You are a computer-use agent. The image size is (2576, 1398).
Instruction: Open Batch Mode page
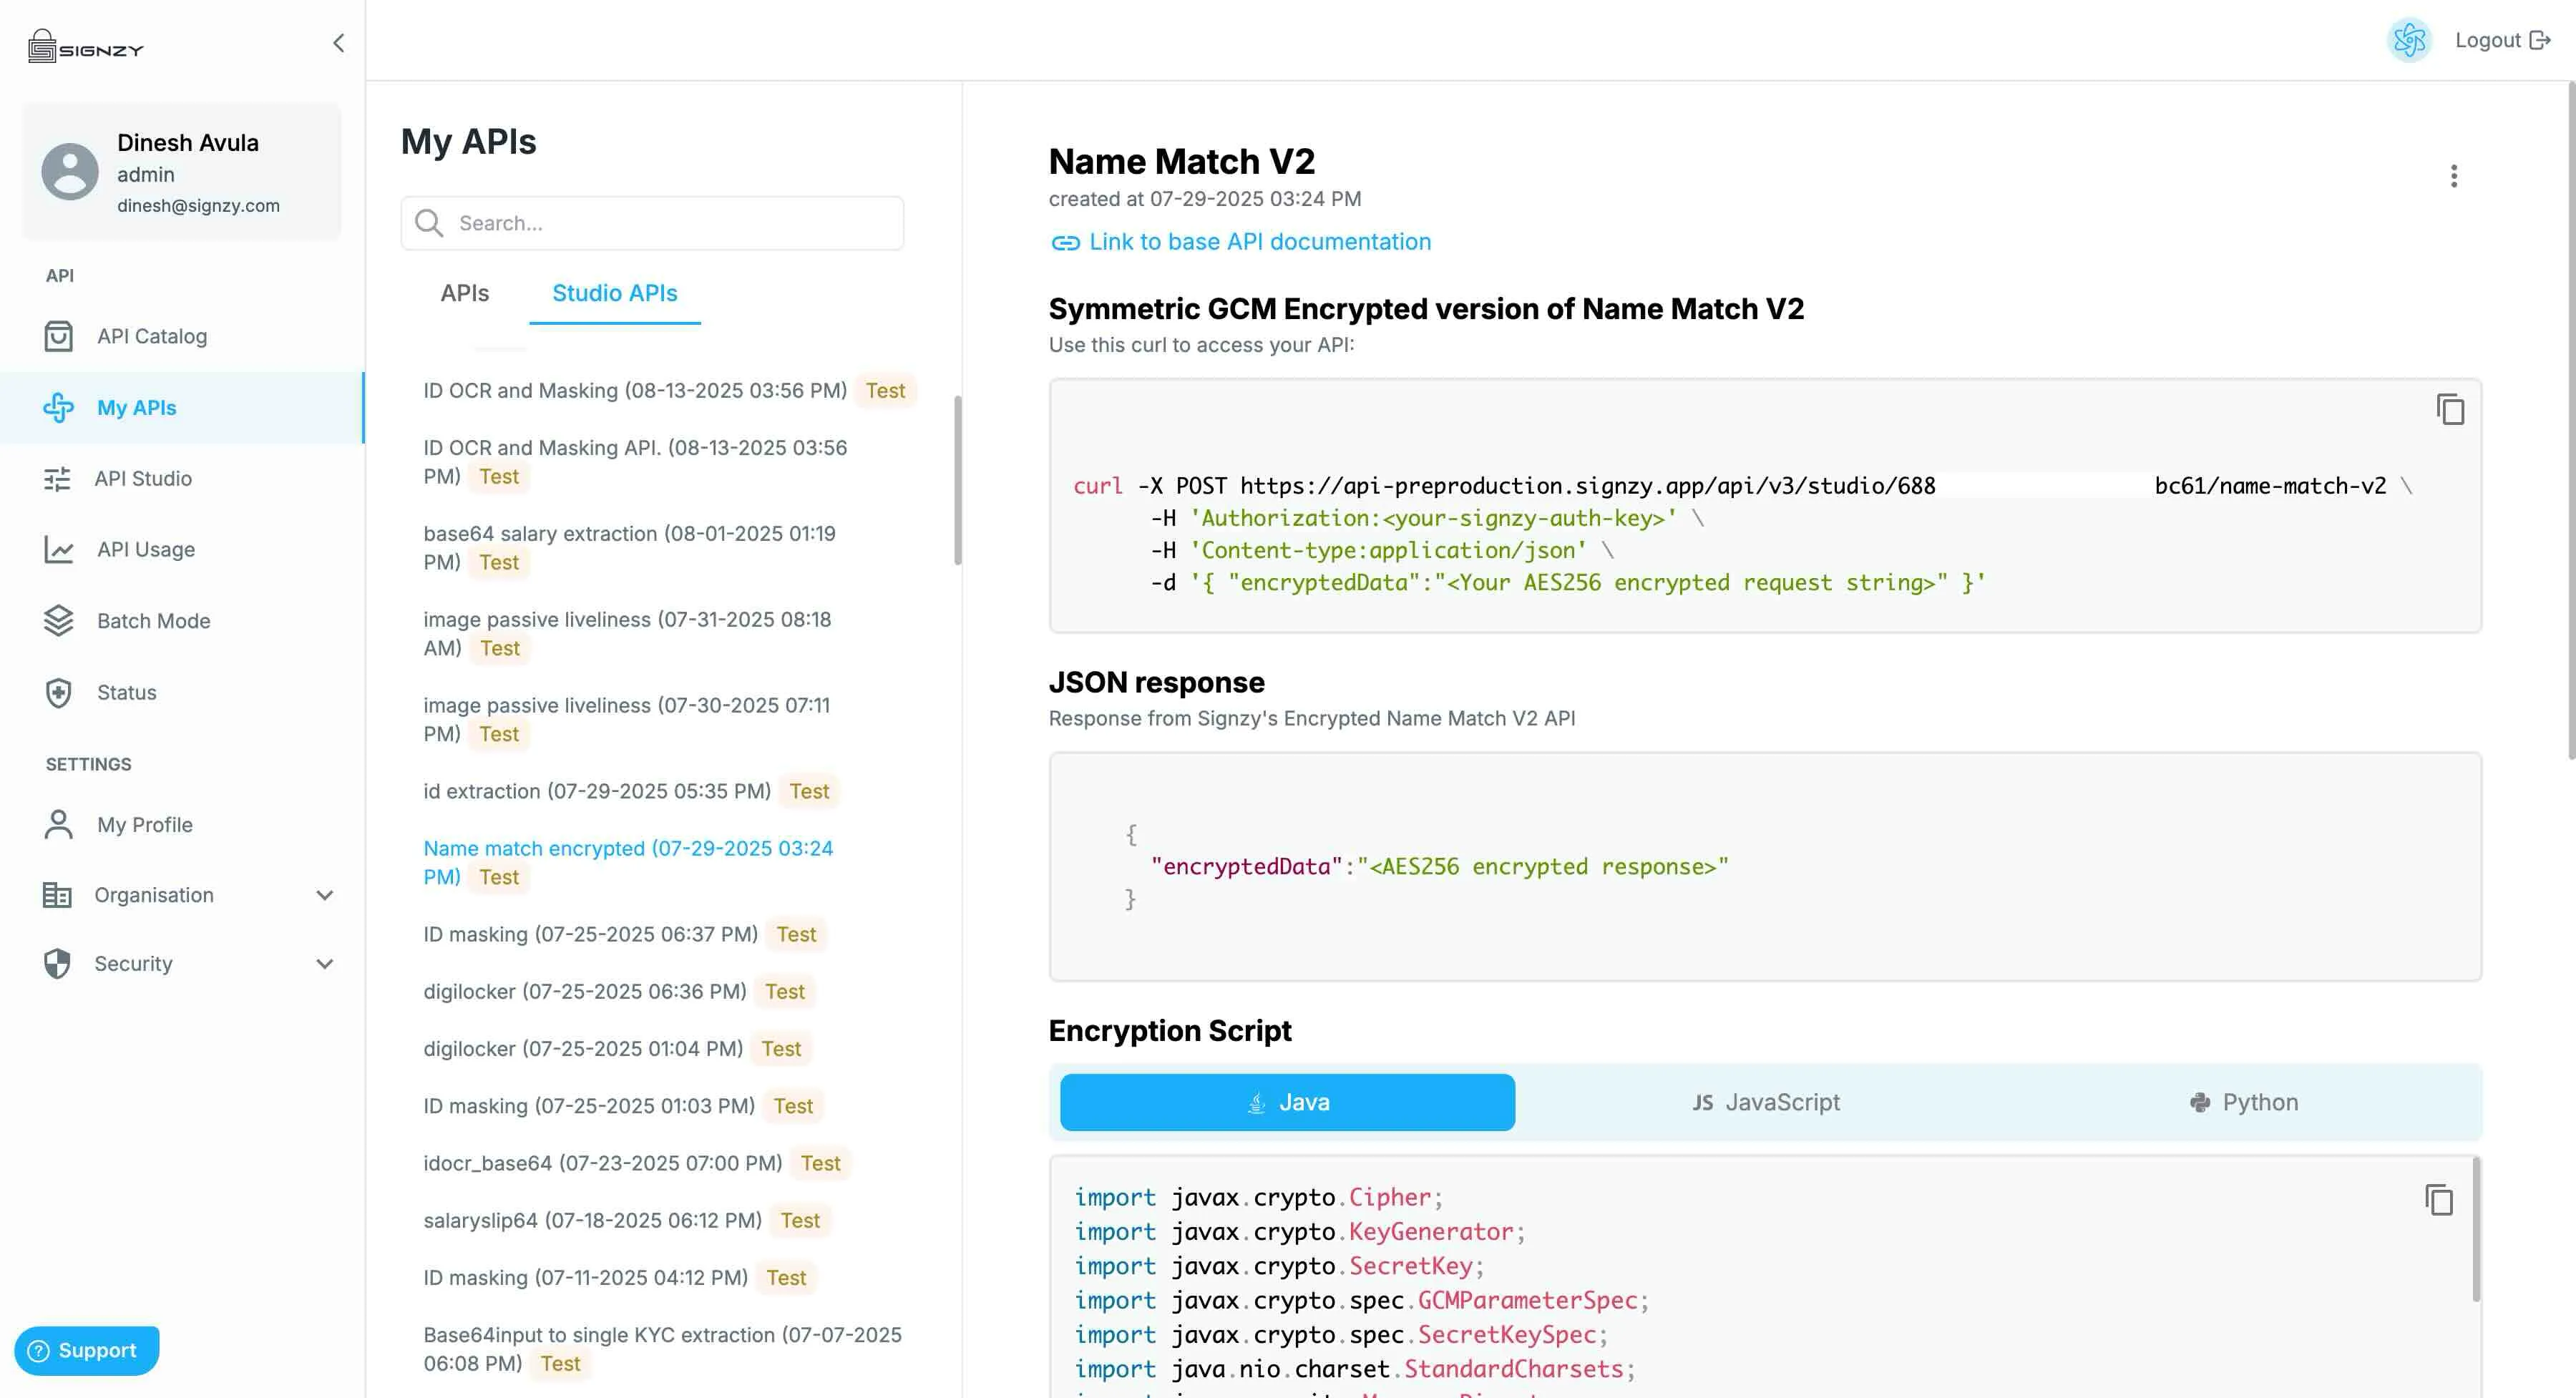pos(154,620)
